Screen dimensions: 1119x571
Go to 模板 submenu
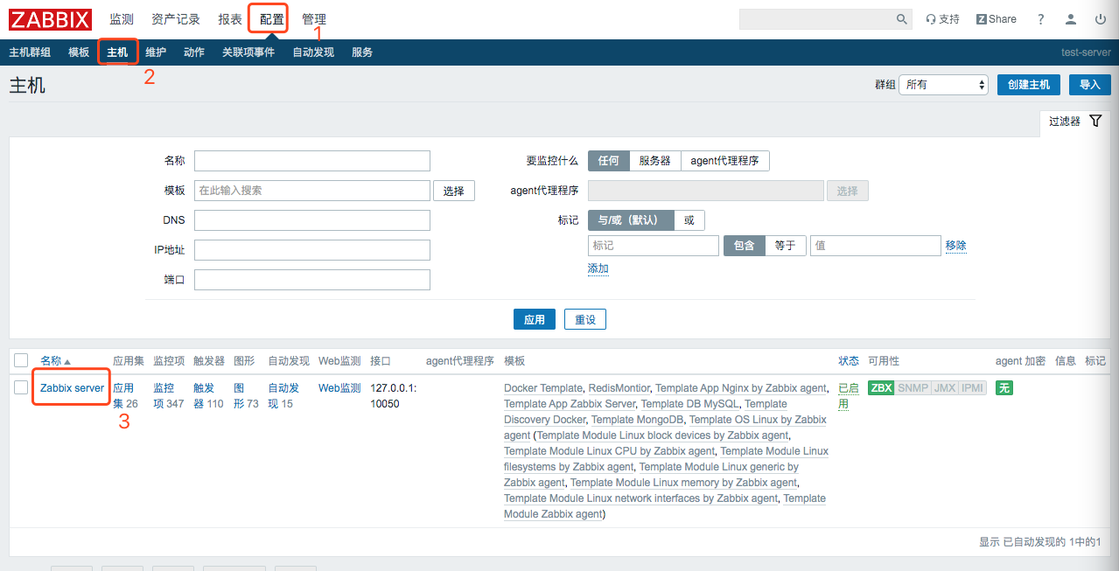(x=79, y=52)
